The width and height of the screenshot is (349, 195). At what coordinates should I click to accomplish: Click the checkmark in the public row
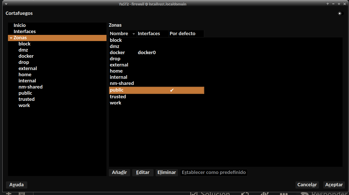(172, 90)
